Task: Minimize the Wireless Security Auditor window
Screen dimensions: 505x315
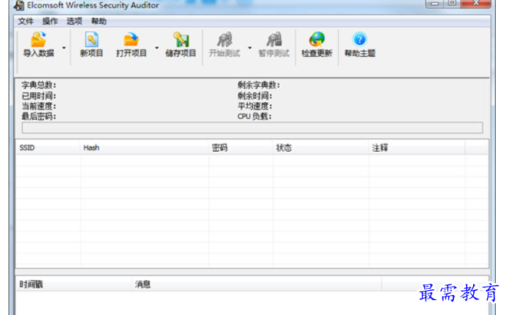Action: tap(435, 4)
